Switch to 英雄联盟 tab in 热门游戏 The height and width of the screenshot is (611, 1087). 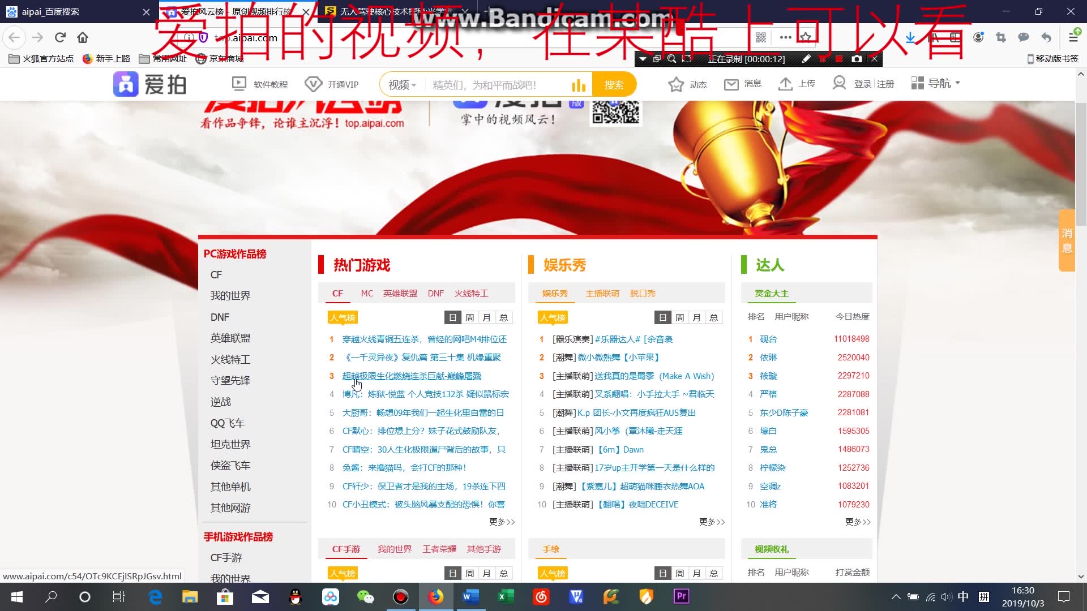pyautogui.click(x=400, y=293)
